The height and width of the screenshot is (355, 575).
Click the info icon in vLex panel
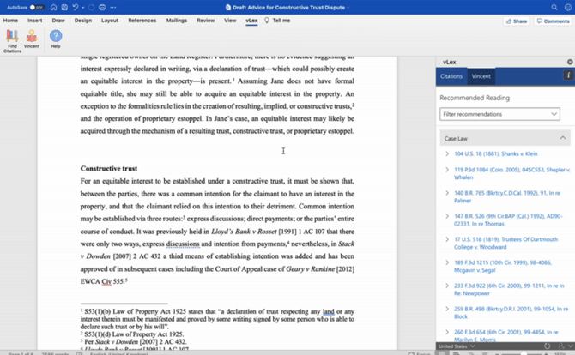tap(568, 75)
